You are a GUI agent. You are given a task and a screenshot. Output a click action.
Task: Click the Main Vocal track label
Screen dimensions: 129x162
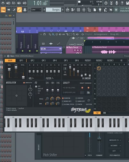click(x=73, y=47)
